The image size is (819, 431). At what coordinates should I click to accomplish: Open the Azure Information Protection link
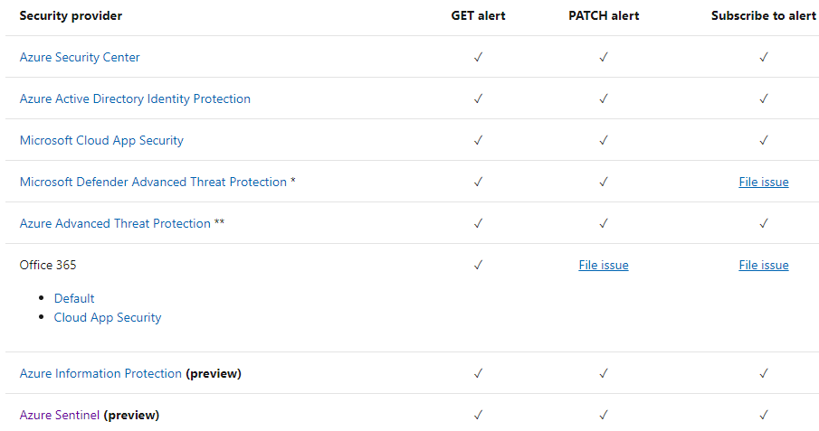pos(100,373)
